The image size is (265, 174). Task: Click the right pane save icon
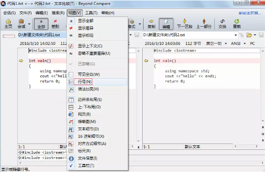261,35
